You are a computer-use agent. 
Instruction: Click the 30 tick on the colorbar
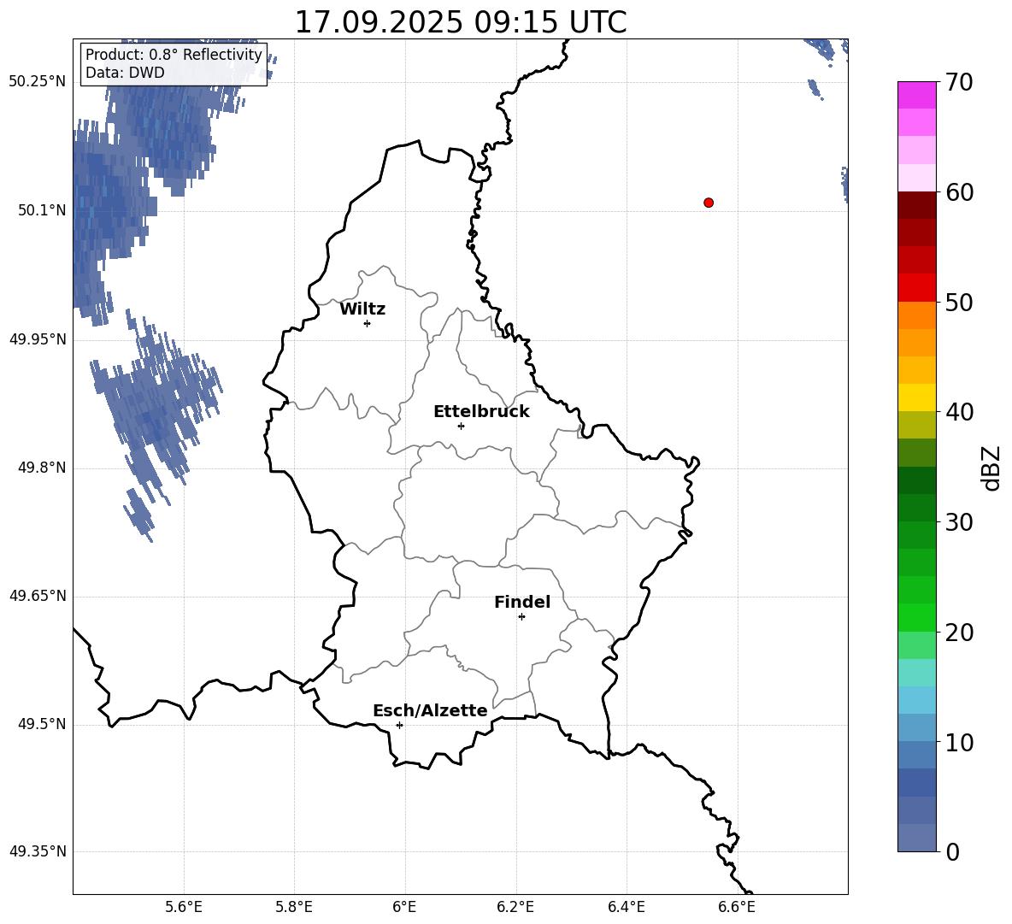959,522
